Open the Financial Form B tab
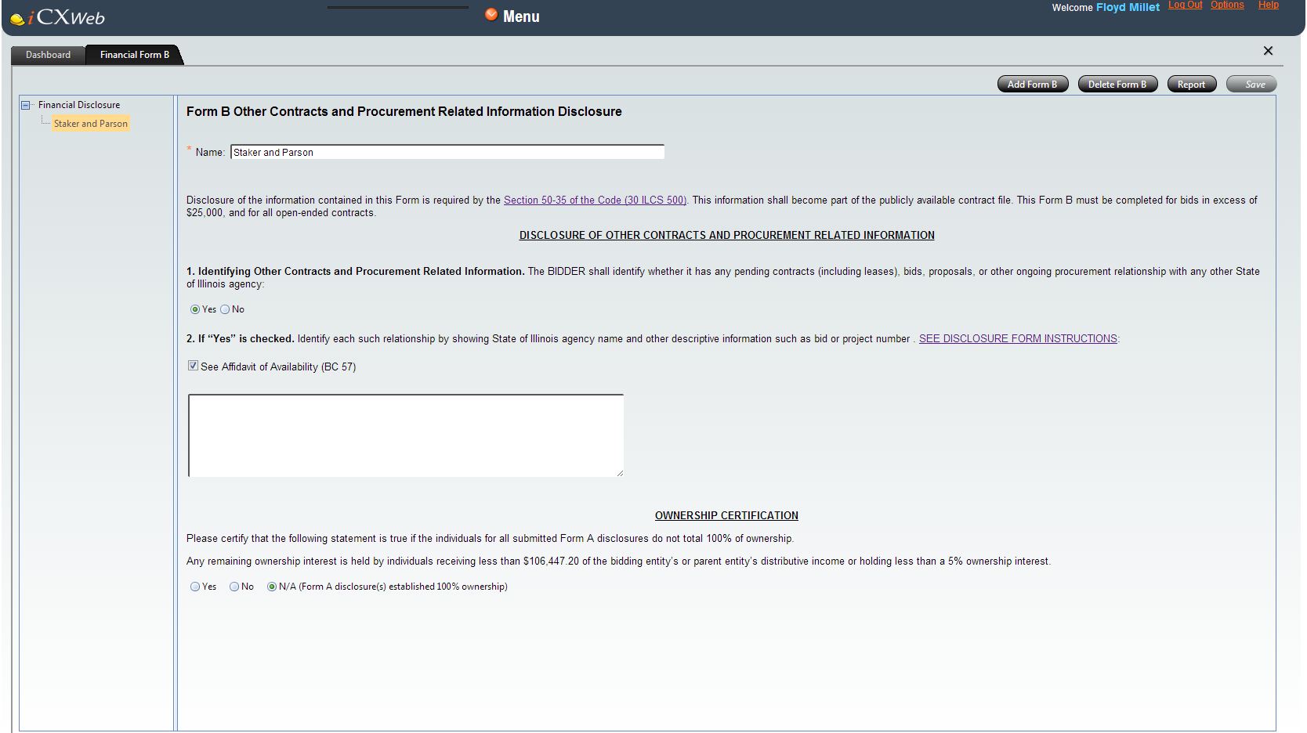 point(134,55)
